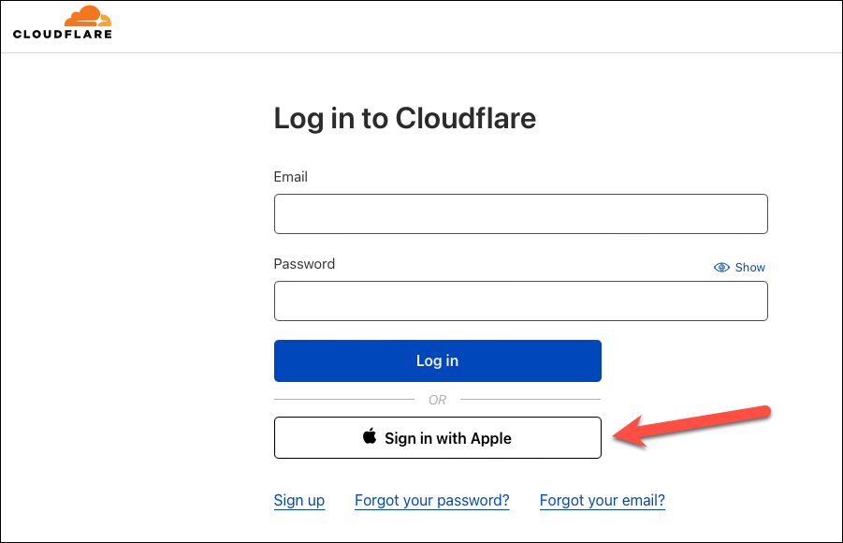Click the OR divider text
The width and height of the screenshot is (843, 543).
437,400
